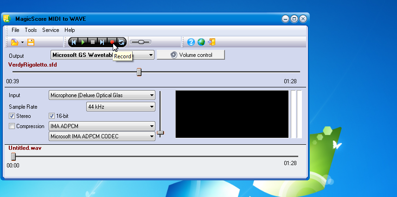Click the VerdyRigoletto.sfd position slider handle
This screenshot has width=397, height=197.
pos(139,72)
